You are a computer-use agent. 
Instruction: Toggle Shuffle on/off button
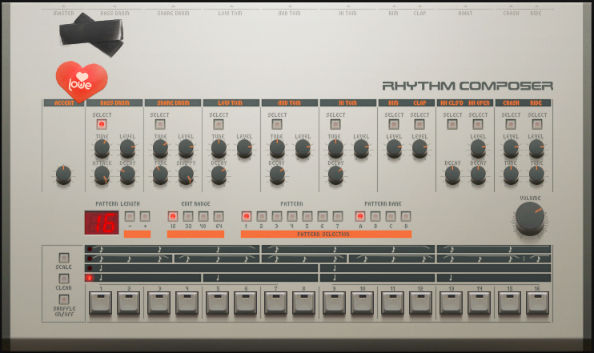click(x=64, y=299)
